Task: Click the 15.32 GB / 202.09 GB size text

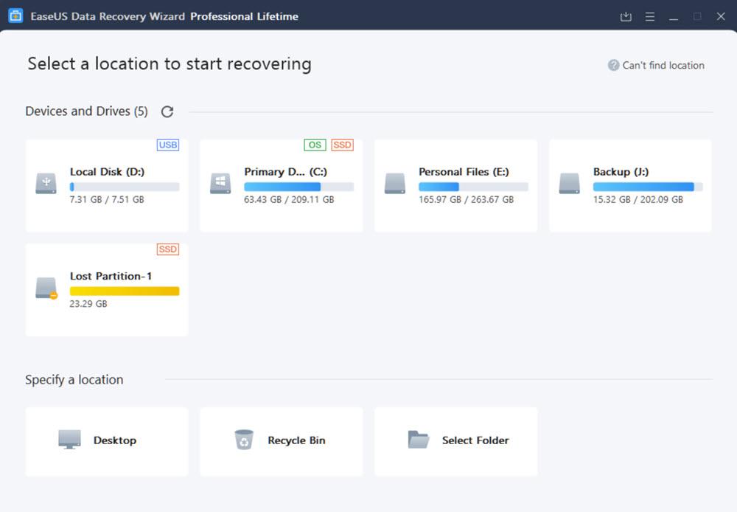Action: (638, 199)
